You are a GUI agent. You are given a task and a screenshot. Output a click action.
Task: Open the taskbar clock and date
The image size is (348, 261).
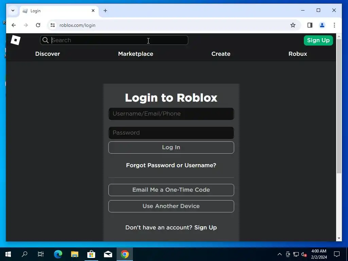tap(319, 254)
